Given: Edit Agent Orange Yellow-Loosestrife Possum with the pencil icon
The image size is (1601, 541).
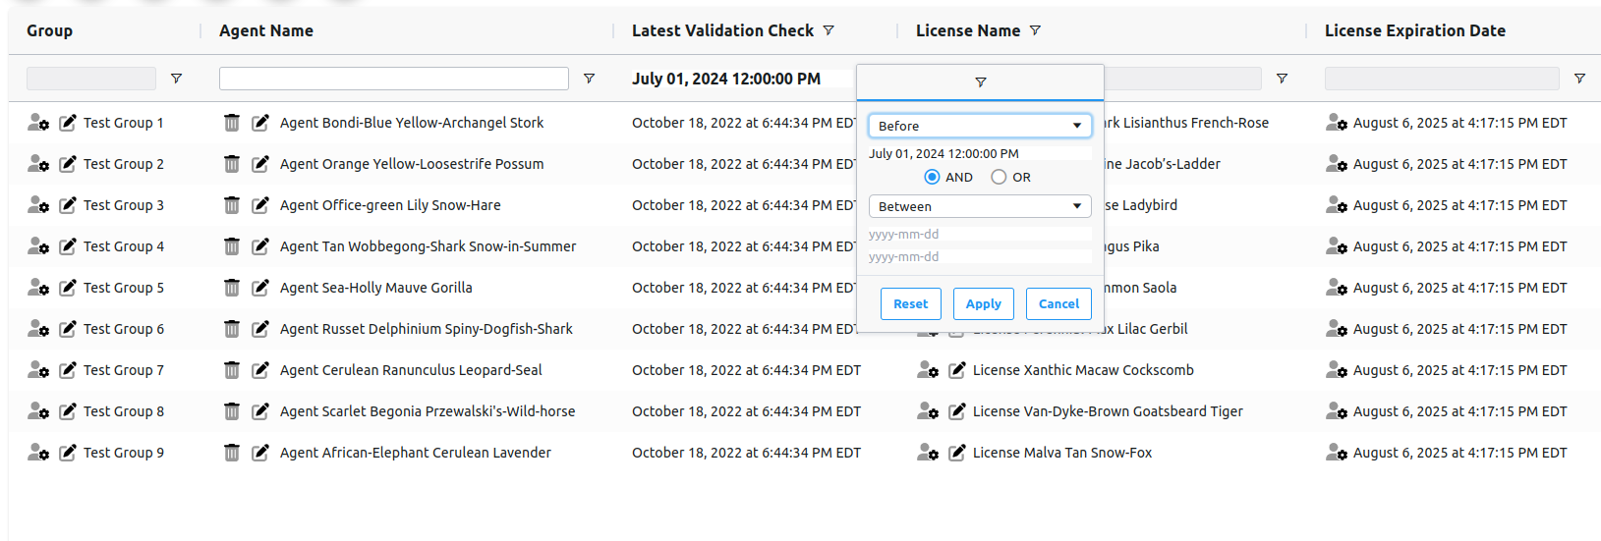Looking at the screenshot, I should pyautogui.click(x=260, y=164).
